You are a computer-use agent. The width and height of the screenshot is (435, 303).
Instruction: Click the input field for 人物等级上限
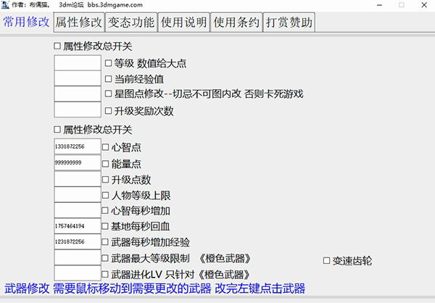point(78,194)
